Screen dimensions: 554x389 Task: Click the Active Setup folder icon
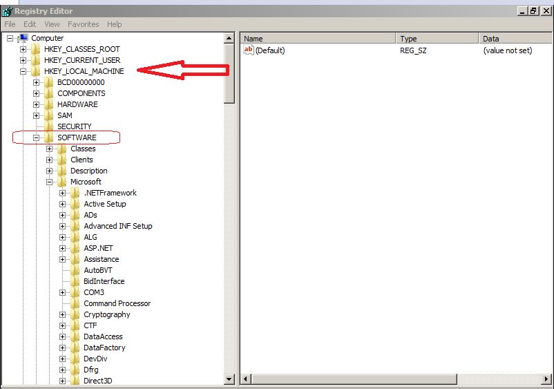click(75, 204)
